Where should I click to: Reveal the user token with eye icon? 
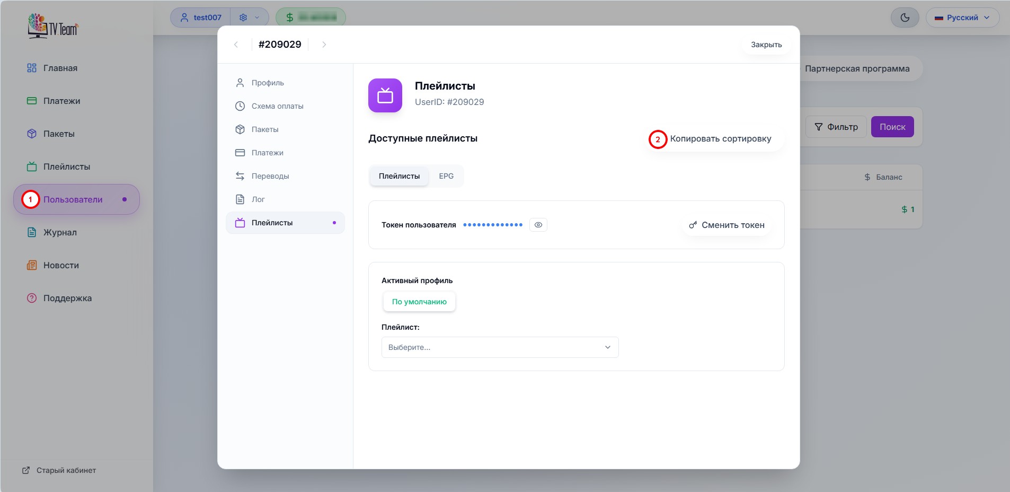538,225
